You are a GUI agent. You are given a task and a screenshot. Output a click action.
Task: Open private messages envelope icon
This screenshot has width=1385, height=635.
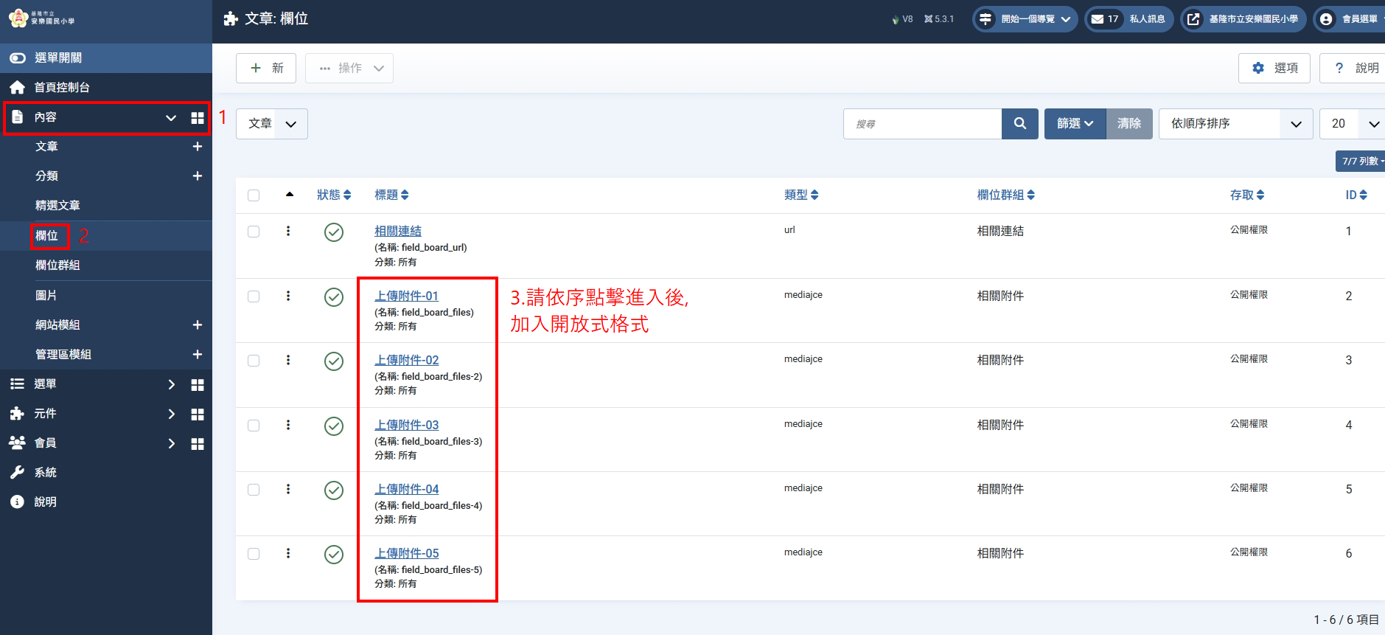click(1098, 19)
